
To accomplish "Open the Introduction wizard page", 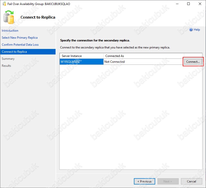I will [x=10, y=31].
